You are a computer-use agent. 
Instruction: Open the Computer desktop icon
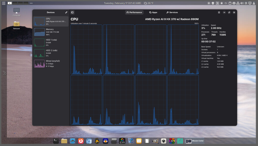coord(17,12)
